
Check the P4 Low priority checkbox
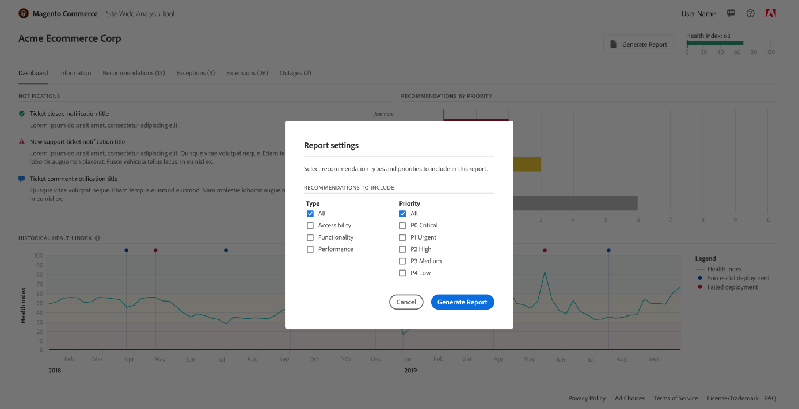[x=402, y=273]
